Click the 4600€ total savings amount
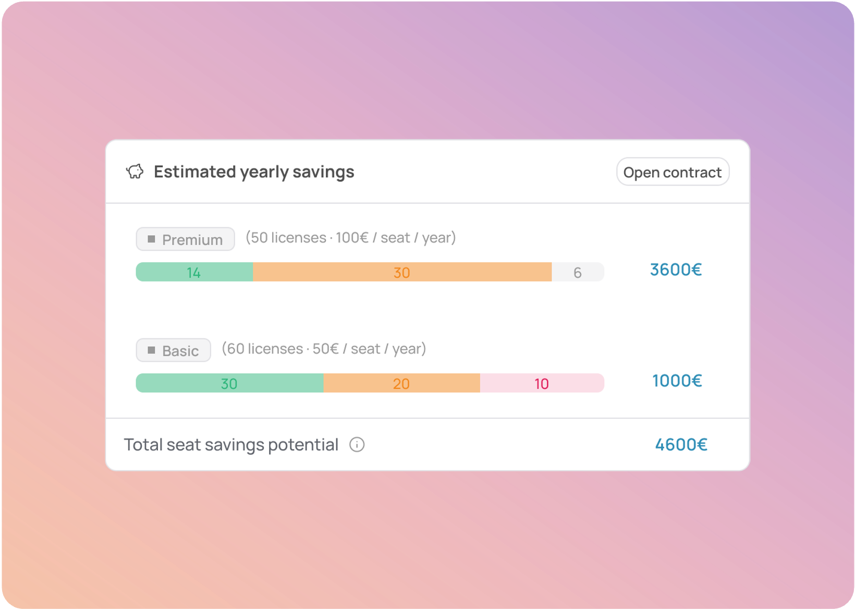This screenshot has width=855, height=609. coord(681,445)
